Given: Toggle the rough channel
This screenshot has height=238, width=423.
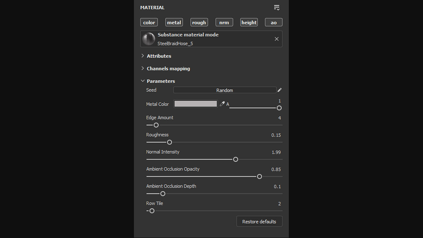Looking at the screenshot, I should pos(199,22).
